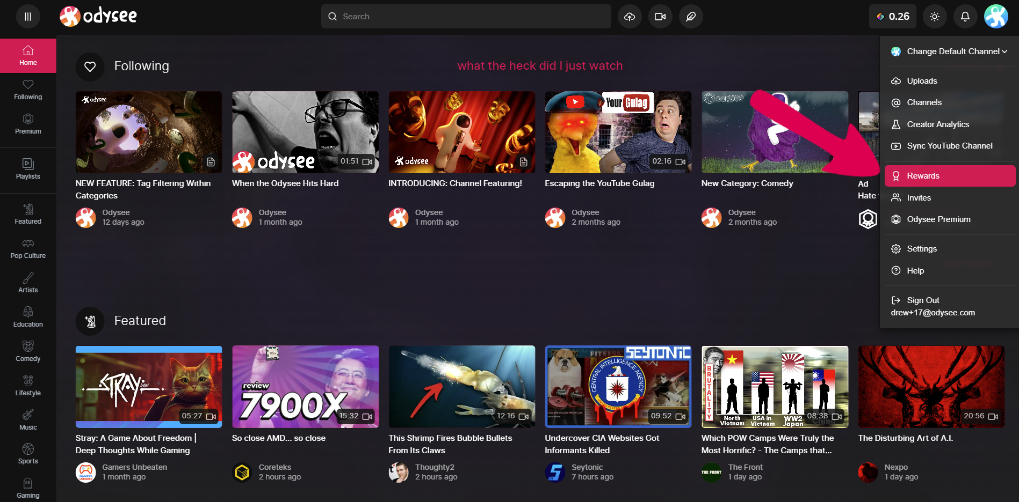The image size is (1019, 502).
Task: Click the Following section heart icon
Action: [x=90, y=67]
